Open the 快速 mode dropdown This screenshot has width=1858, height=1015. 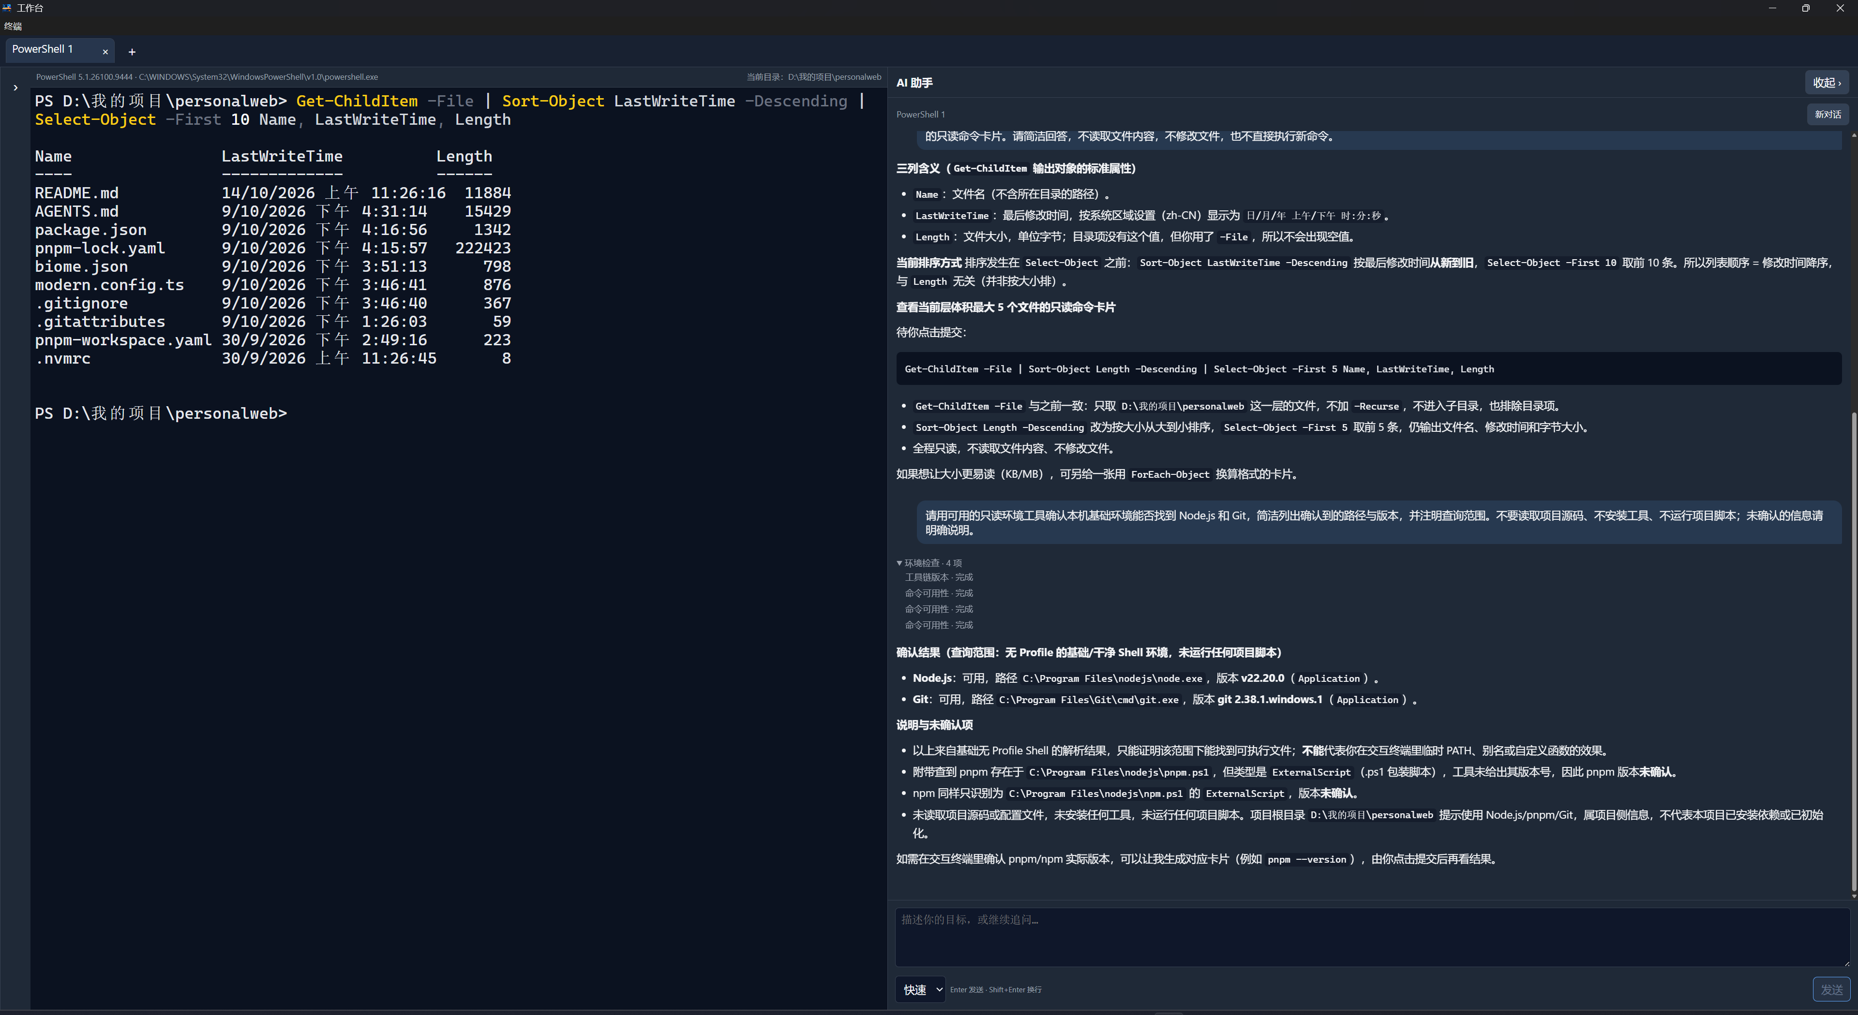(920, 990)
